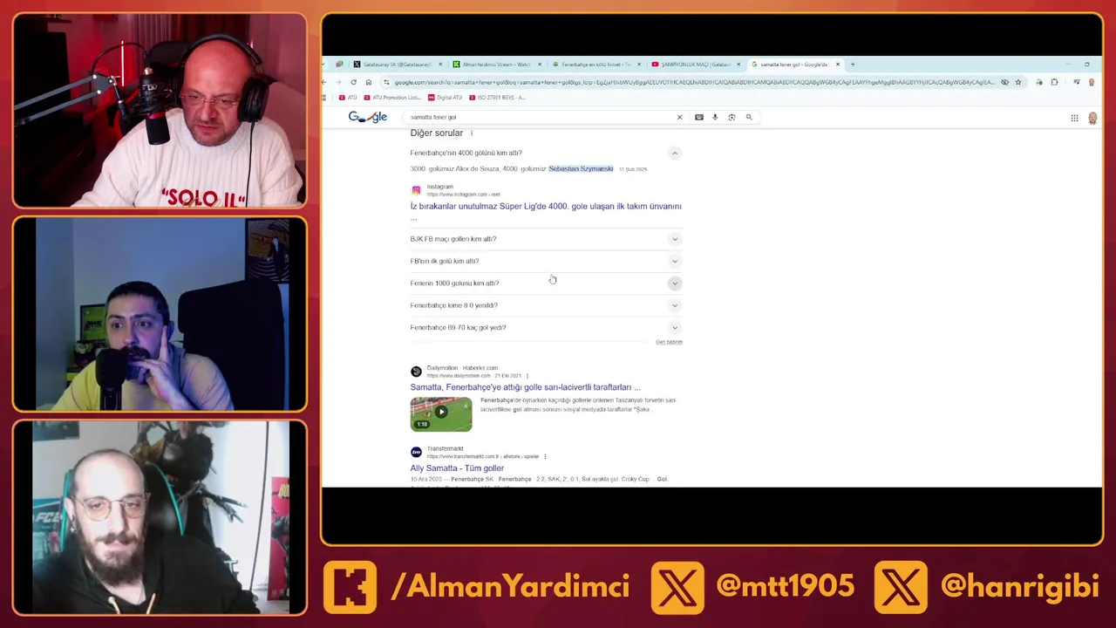This screenshot has height=628, width=1116.
Task: Open the ATÜ bookmark
Action: click(347, 98)
